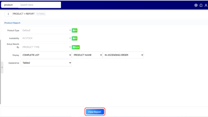The height and width of the screenshot is (117, 208).
Task: Open the Availability dropdown showing IN STOCK
Action: click(46, 38)
